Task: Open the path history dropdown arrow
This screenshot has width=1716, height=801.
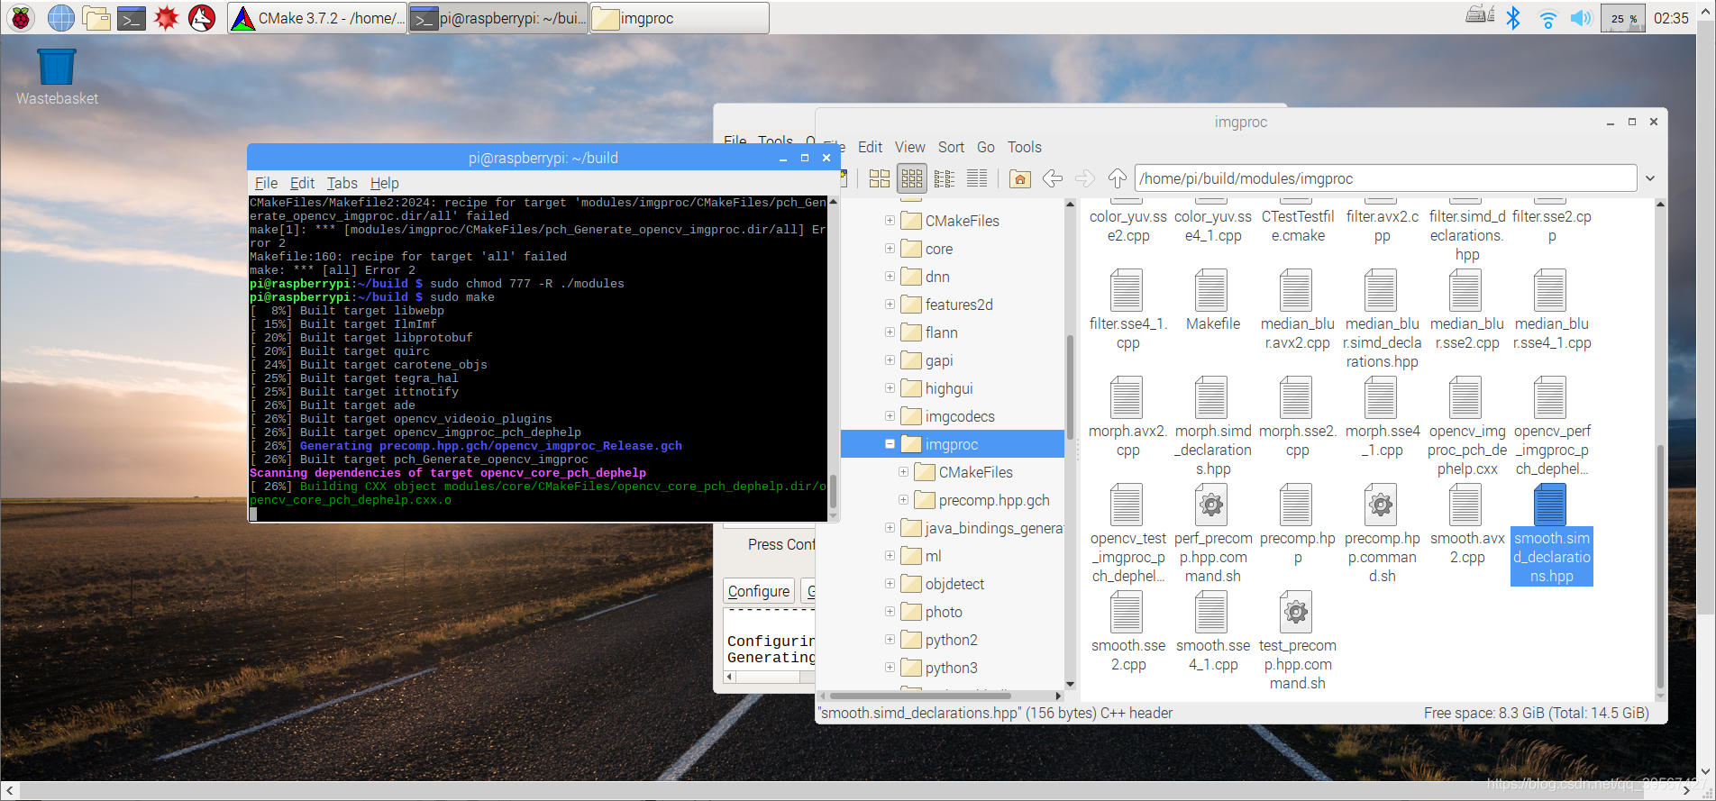Action: pyautogui.click(x=1650, y=178)
